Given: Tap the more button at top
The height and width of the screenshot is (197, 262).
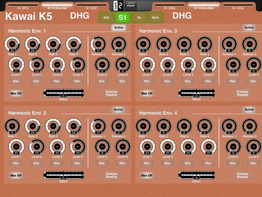Looking at the screenshot, I should tap(131, 6).
